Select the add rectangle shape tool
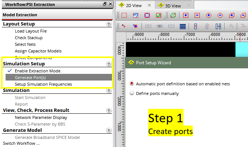The height and width of the screenshot is (147, 248). click(x=186, y=16)
